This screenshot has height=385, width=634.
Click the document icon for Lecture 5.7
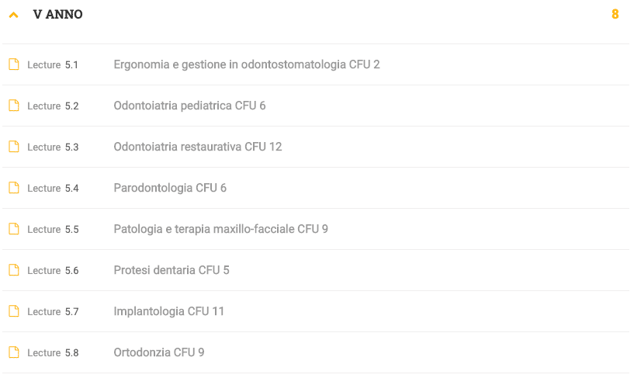tap(14, 311)
